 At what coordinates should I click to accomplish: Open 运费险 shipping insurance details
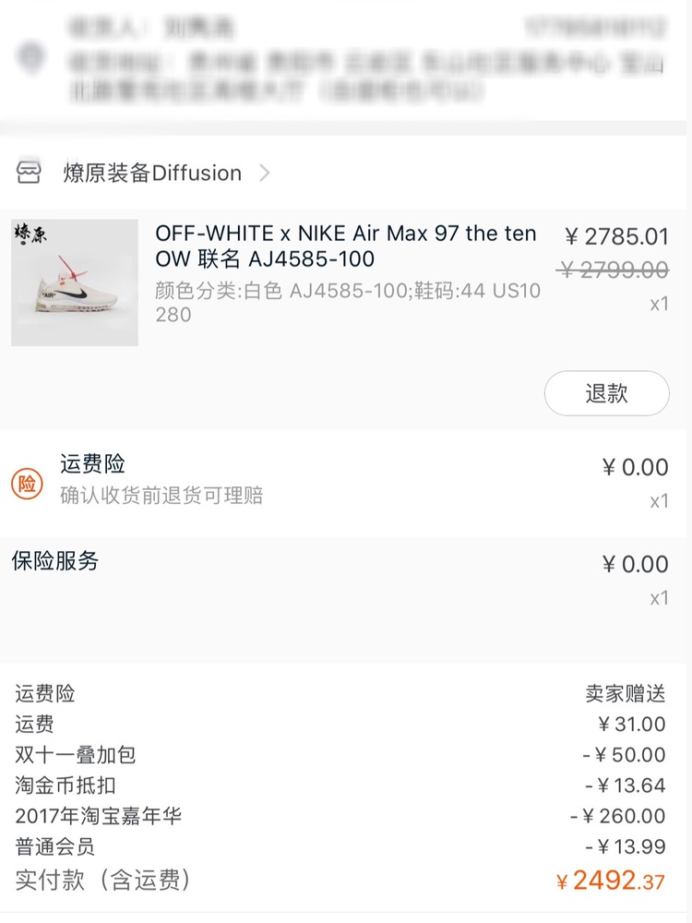92,464
